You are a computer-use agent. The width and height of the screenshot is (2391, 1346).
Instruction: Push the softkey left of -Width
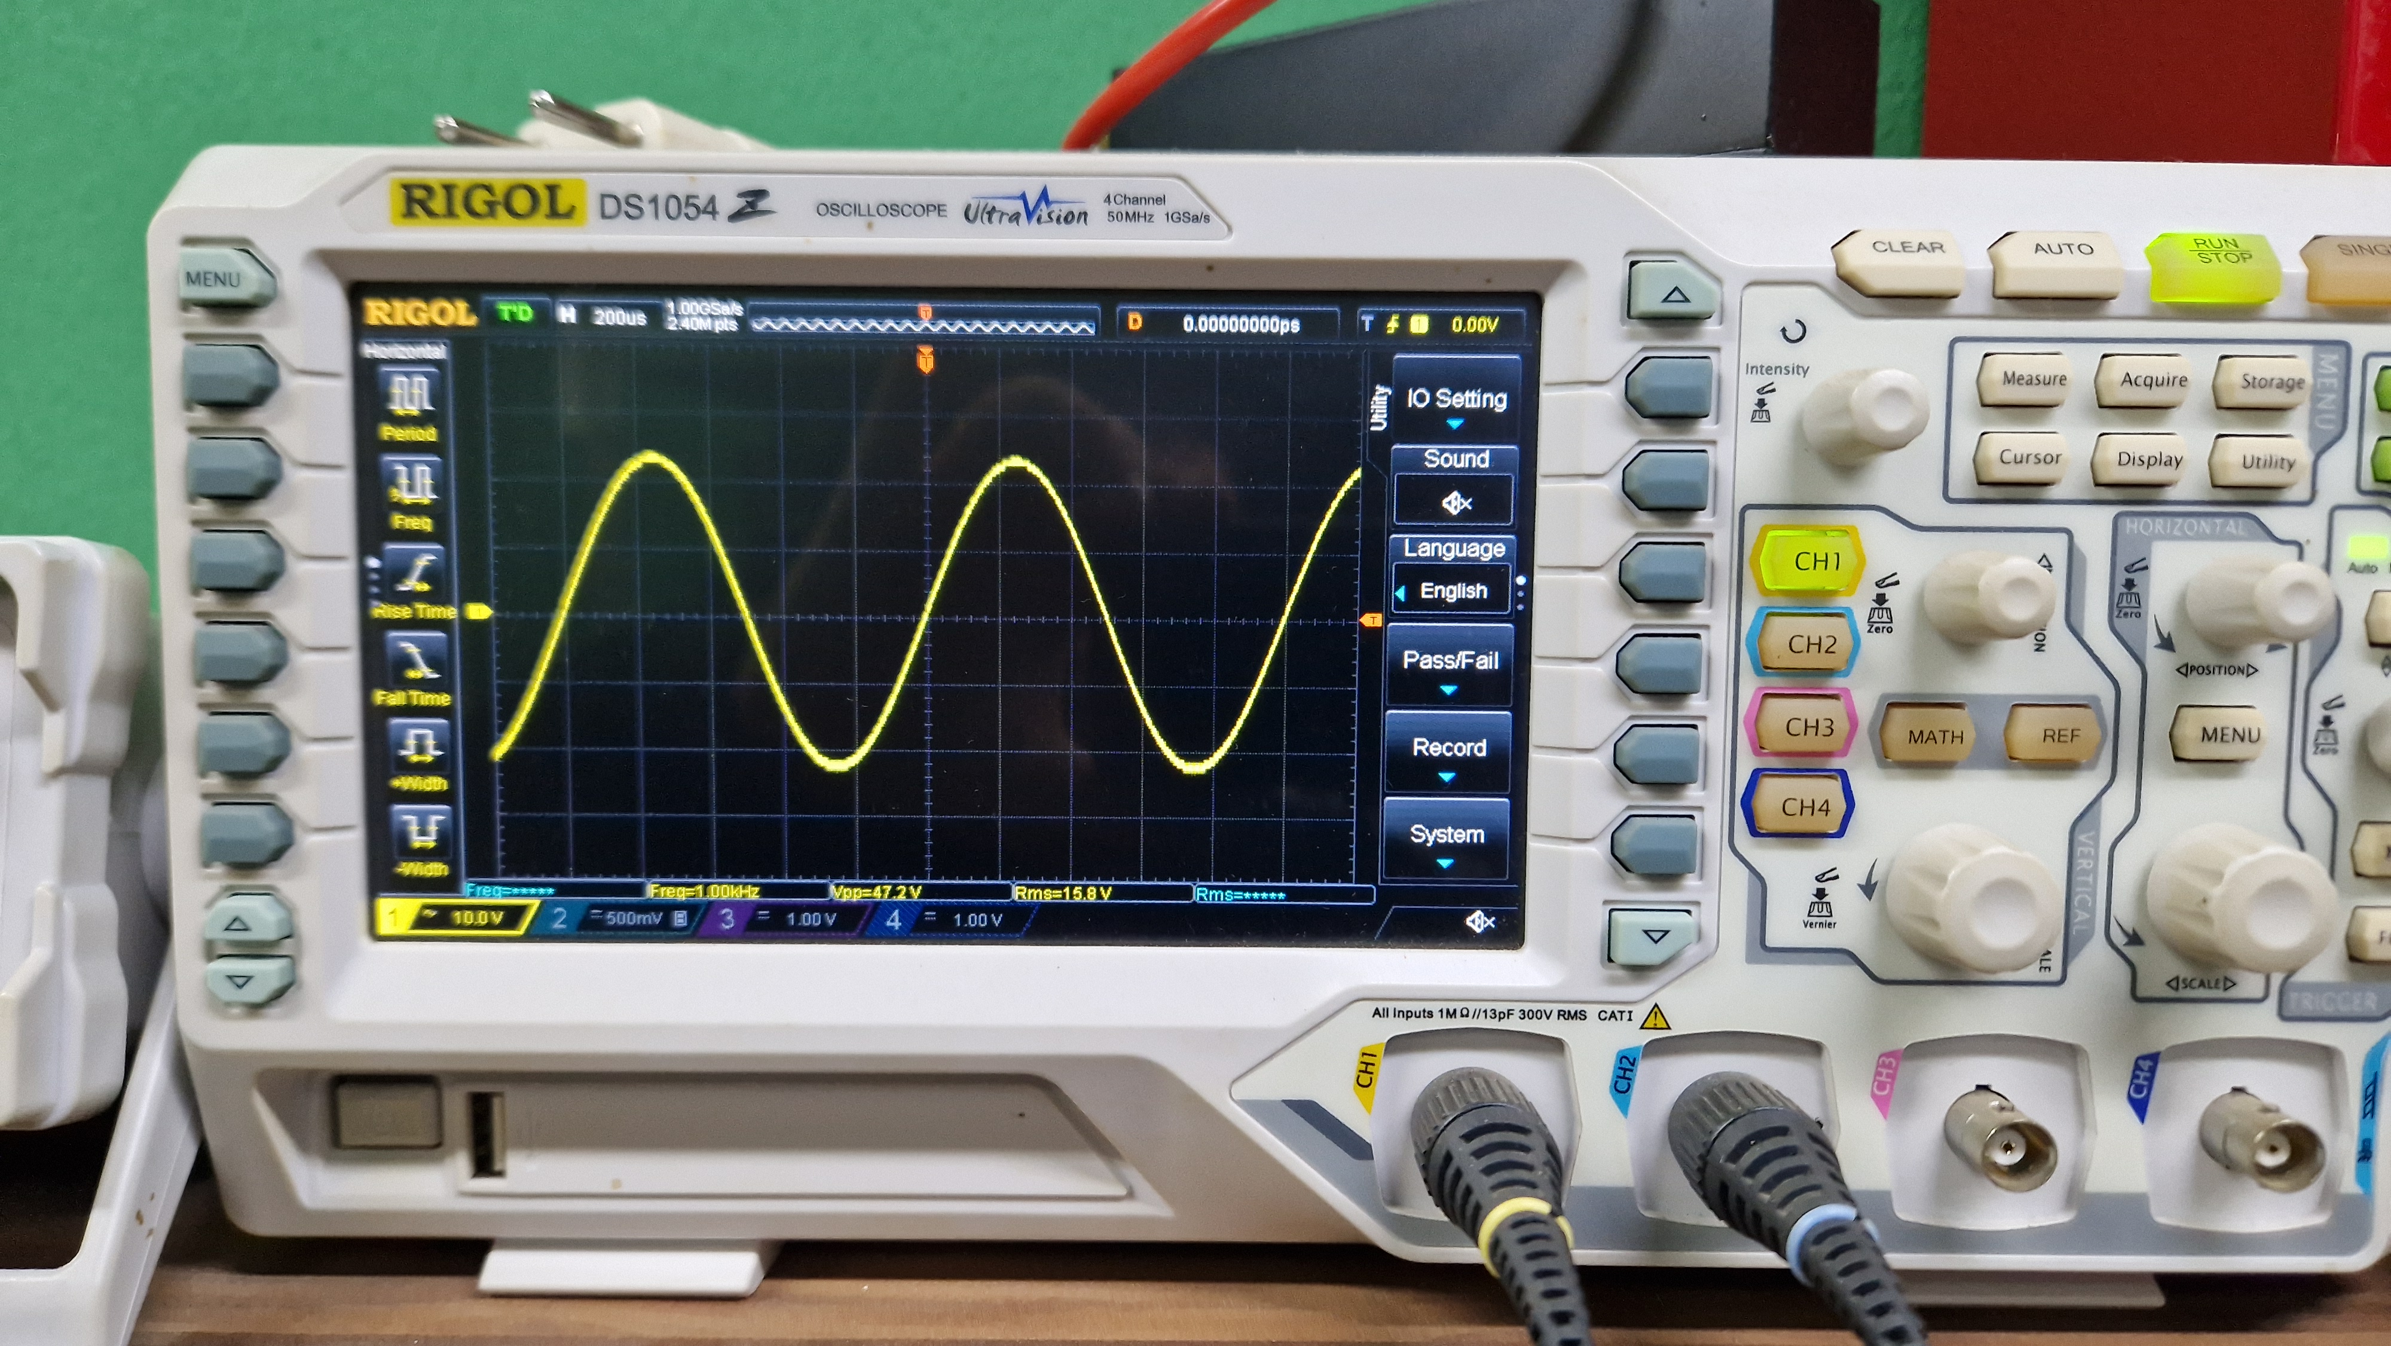pos(247,833)
